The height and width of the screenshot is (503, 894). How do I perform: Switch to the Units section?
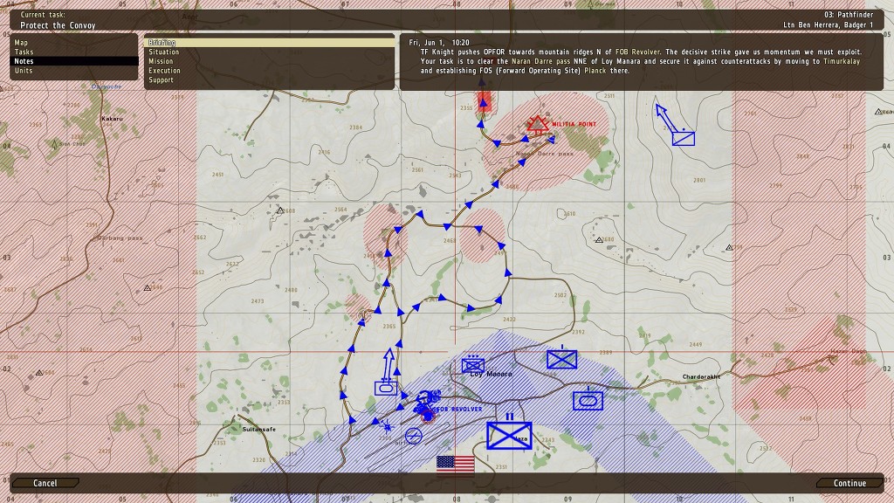click(x=24, y=71)
